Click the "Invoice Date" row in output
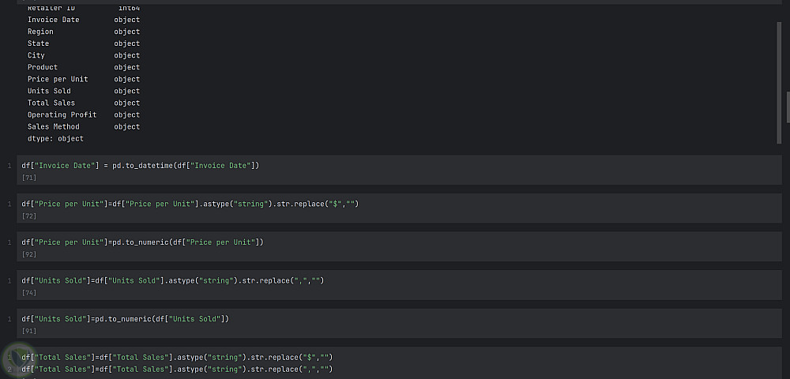The height and width of the screenshot is (379, 790). (54, 20)
